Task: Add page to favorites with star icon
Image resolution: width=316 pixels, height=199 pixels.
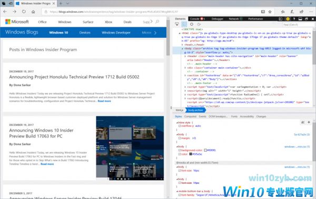Action: pyautogui.click(x=270, y=12)
